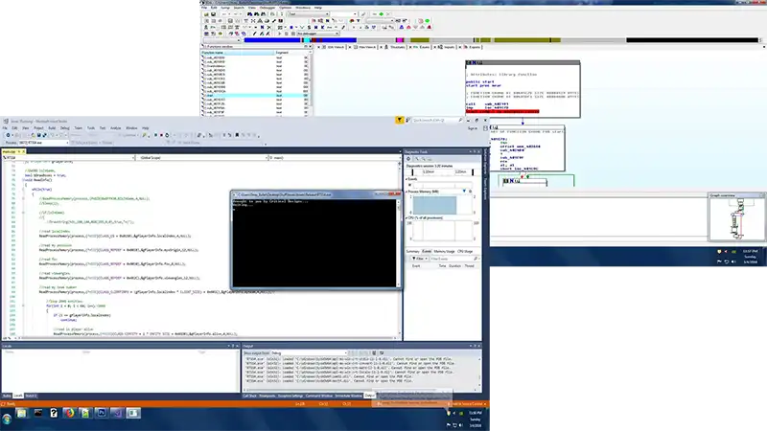
Task: Switch to Exports tab in IDA
Action: click(473, 47)
